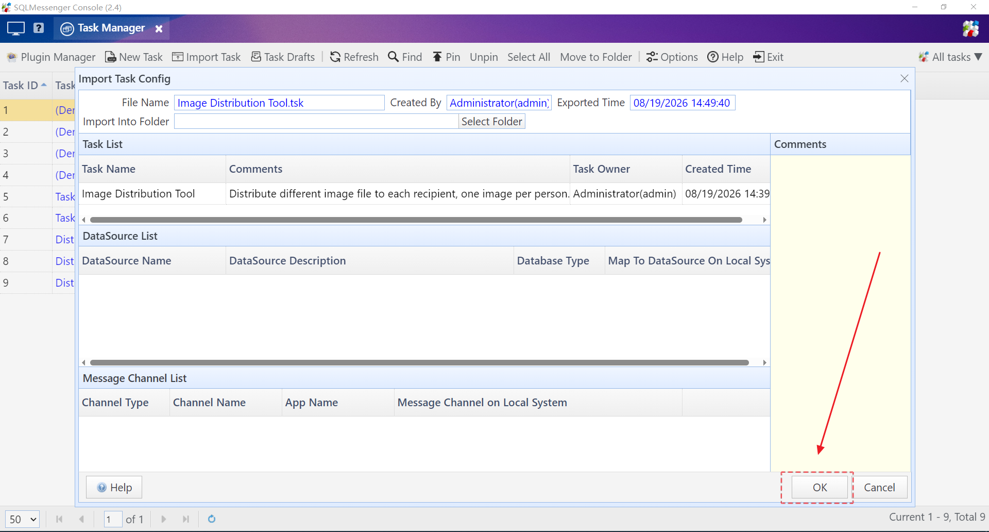Viewport: 989px width, 532px height.
Task: Click the DataSource Name column header
Action: click(152, 261)
